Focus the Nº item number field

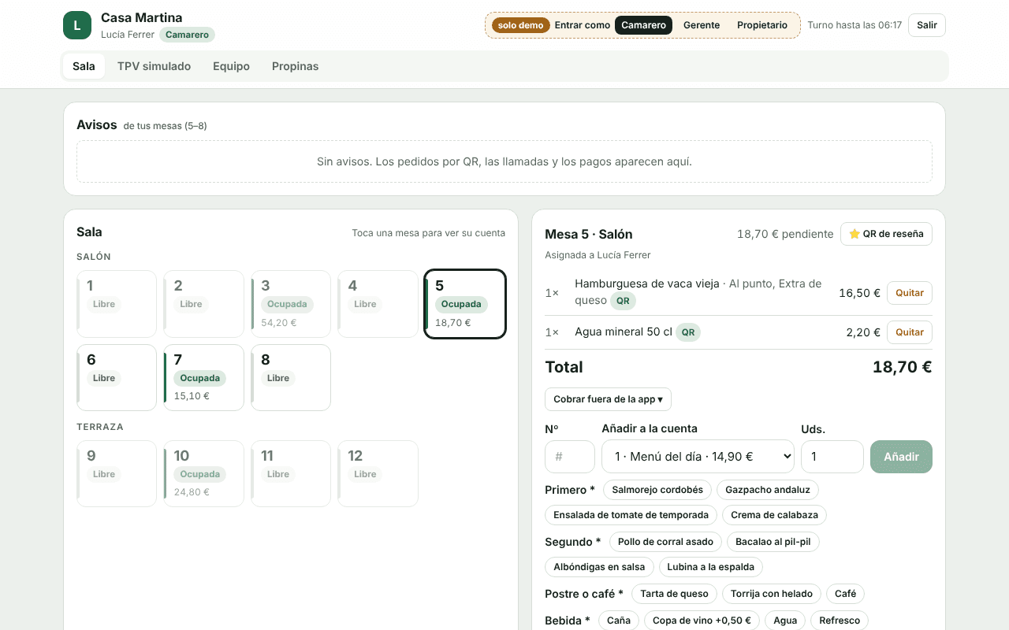pos(570,457)
